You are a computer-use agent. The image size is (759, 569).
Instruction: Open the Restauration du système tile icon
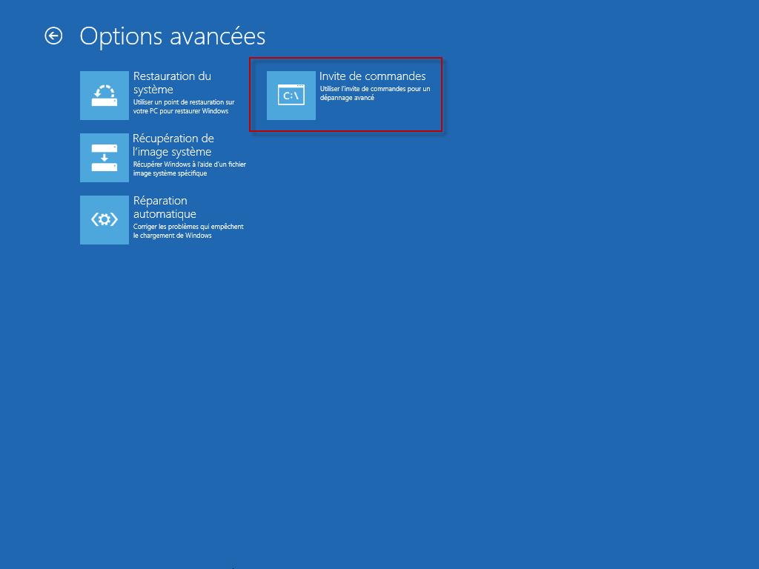(x=105, y=96)
